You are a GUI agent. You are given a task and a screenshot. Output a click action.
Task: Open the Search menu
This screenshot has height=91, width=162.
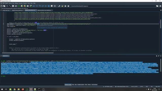7,3
